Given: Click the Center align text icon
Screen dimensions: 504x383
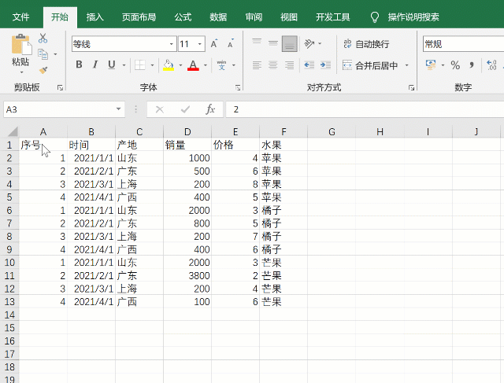Looking at the screenshot, I should pyautogui.click(x=273, y=65).
